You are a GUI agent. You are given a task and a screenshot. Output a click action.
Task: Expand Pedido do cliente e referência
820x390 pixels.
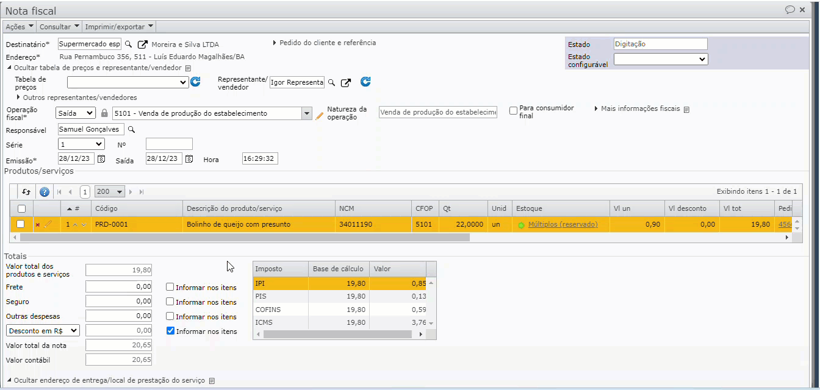pyautogui.click(x=324, y=43)
